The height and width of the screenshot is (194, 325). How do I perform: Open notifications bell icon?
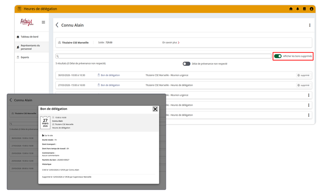tap(298, 9)
